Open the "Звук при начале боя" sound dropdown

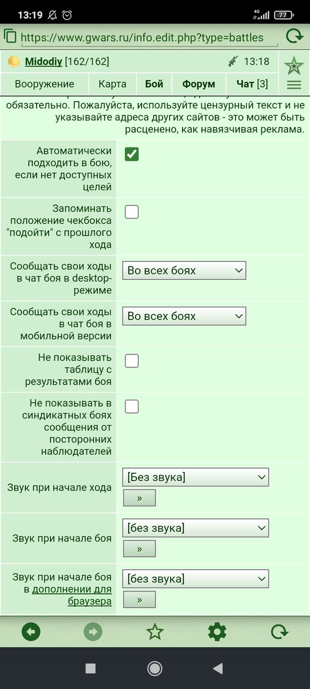click(195, 528)
